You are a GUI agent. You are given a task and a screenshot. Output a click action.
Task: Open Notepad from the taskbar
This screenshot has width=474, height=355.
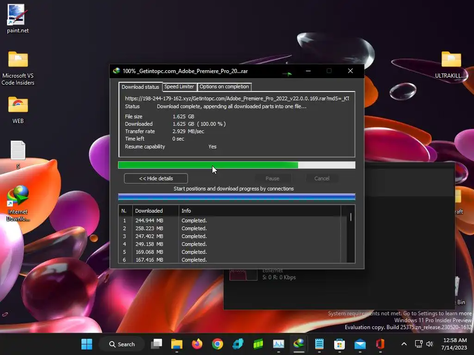pos(319,344)
